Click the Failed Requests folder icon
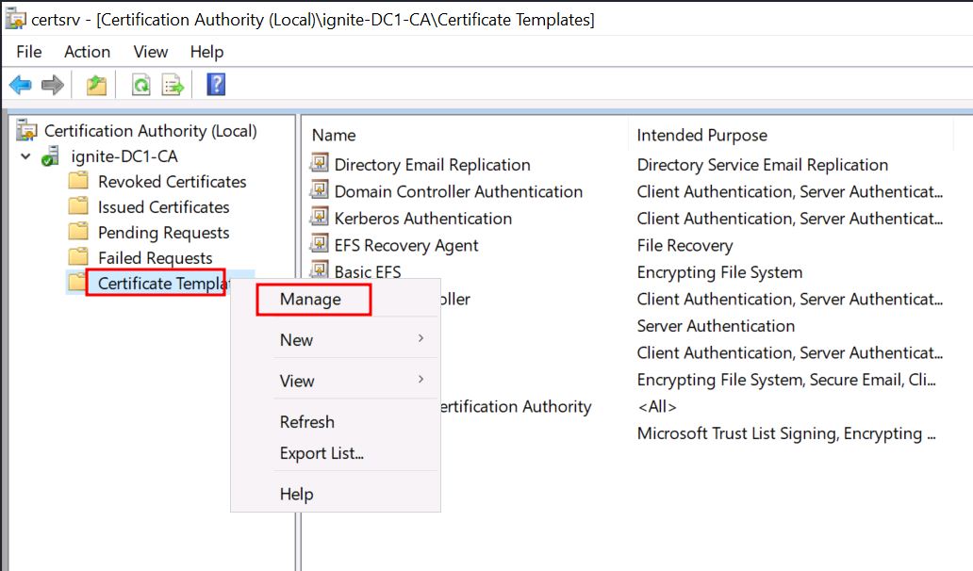 (x=78, y=256)
